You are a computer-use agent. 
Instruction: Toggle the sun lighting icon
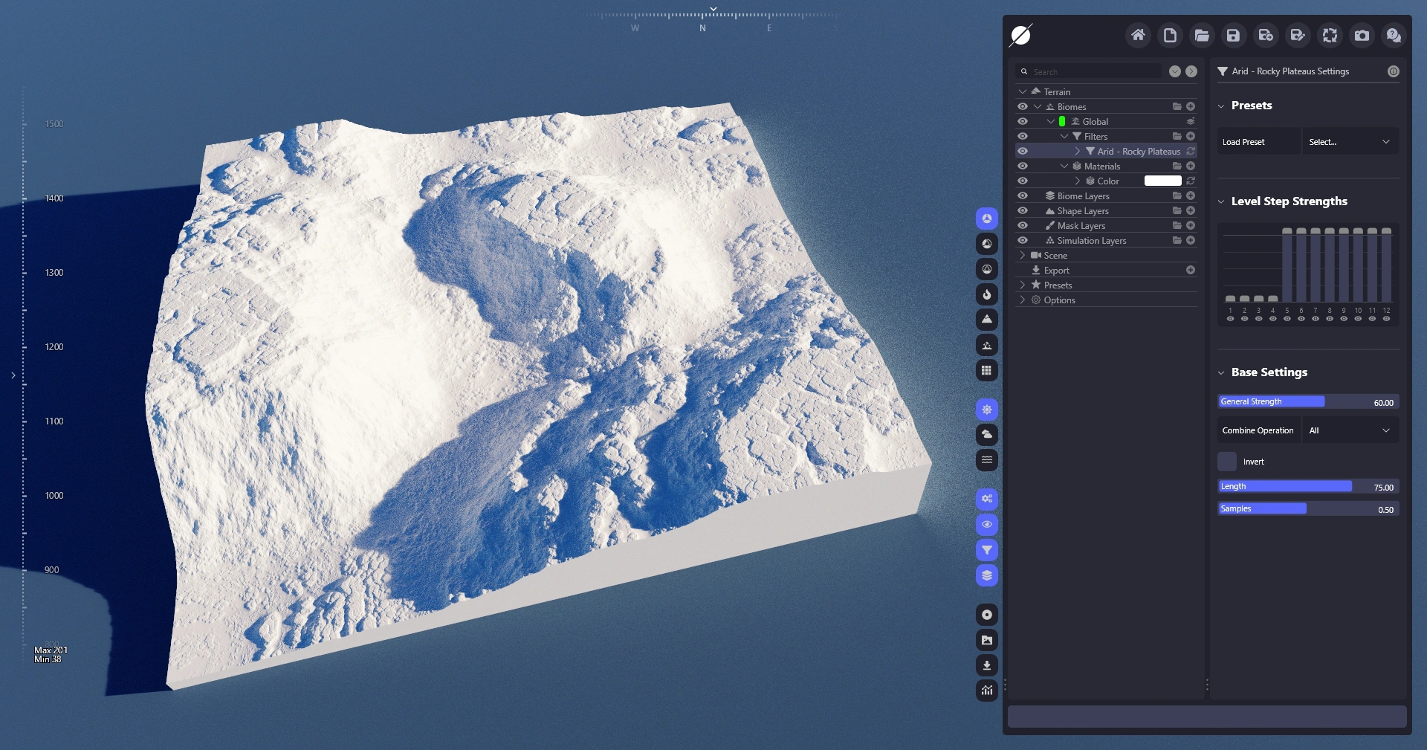tap(986, 410)
